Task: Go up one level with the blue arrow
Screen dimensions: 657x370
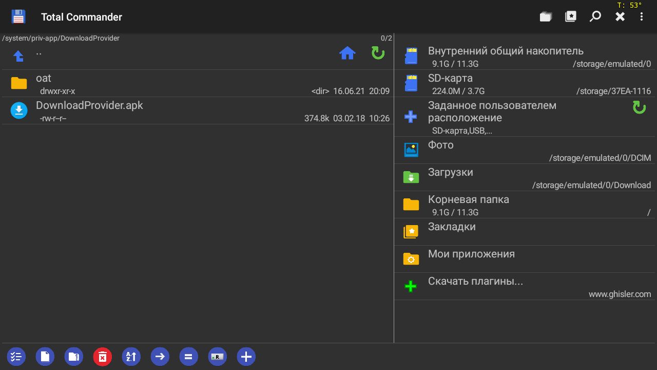Action: tap(18, 56)
